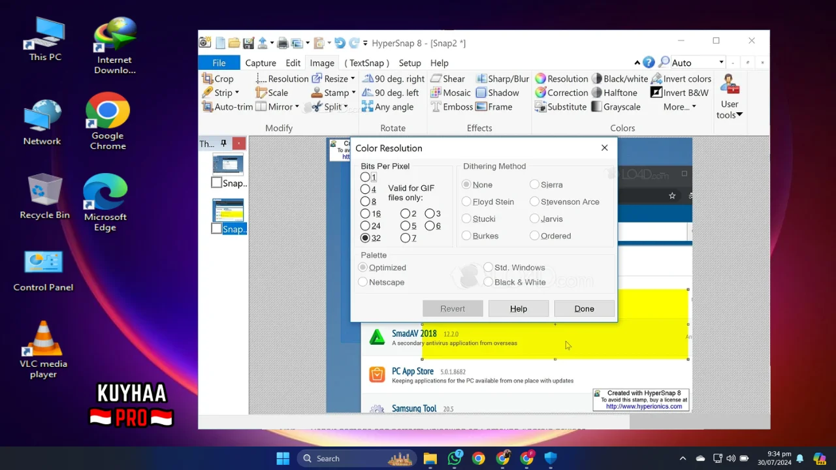Click the paste clipboard icon
The height and width of the screenshot is (470, 836).
point(319,43)
